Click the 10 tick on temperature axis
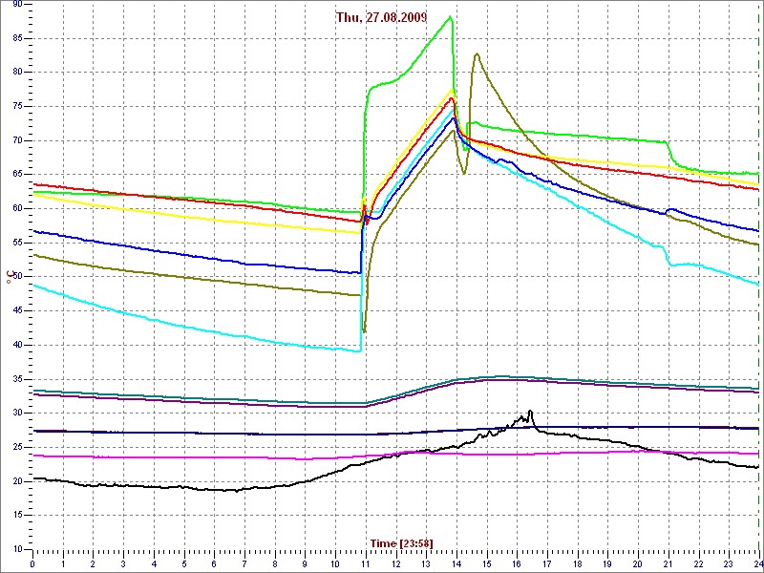The height and width of the screenshot is (573, 764). [17, 549]
